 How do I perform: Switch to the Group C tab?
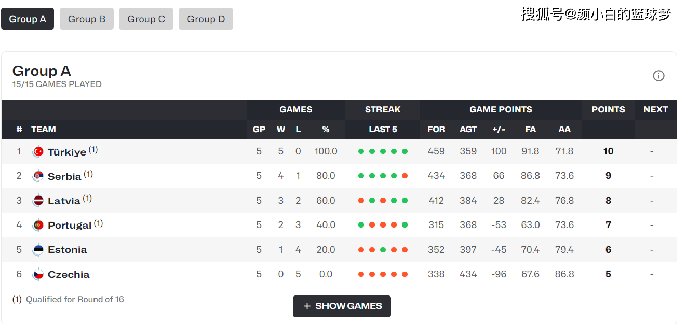point(146,19)
